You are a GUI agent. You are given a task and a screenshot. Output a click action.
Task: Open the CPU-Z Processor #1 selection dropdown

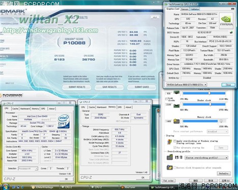click(x=28, y=169)
